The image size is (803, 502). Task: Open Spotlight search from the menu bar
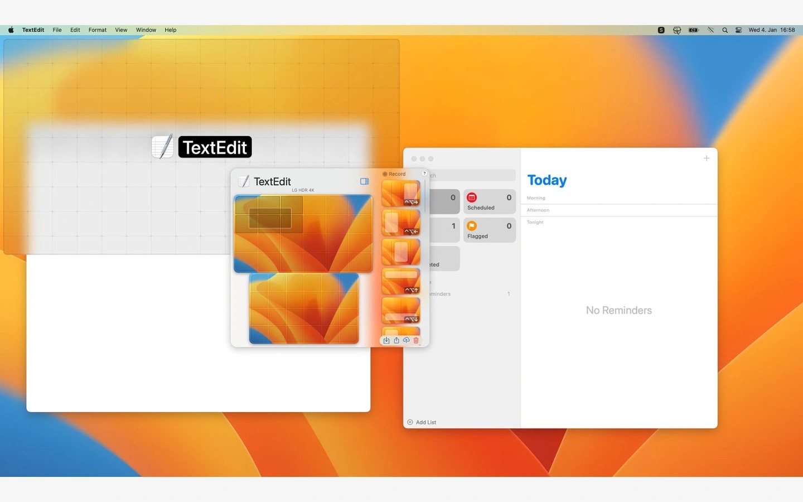click(x=725, y=30)
